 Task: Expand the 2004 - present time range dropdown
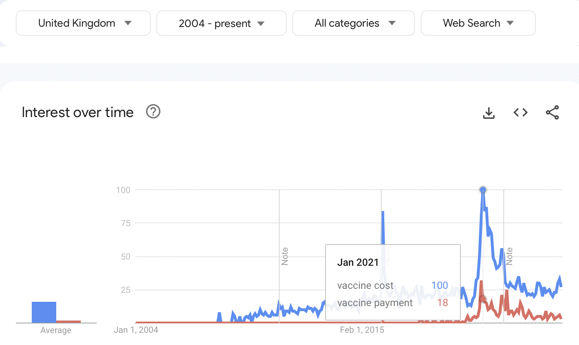[221, 23]
